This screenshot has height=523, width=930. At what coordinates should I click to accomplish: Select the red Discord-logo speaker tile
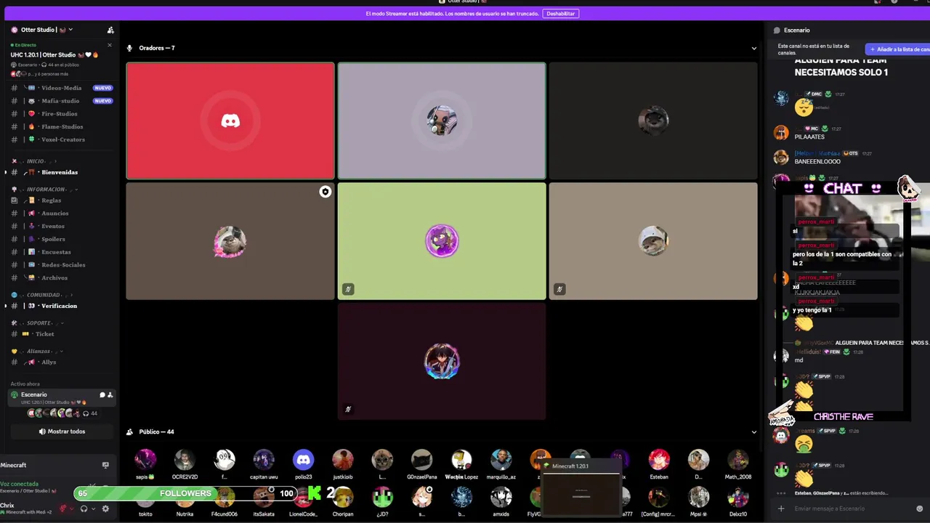coord(230,121)
